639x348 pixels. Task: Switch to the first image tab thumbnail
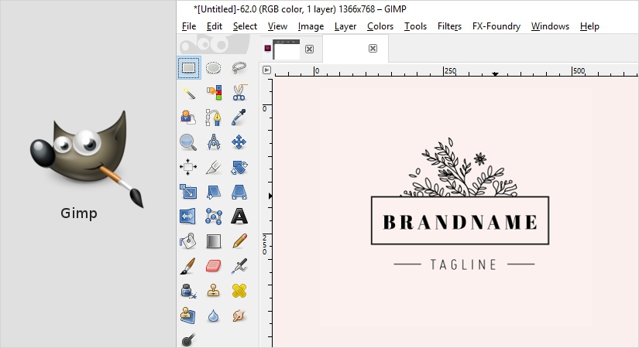point(283,49)
